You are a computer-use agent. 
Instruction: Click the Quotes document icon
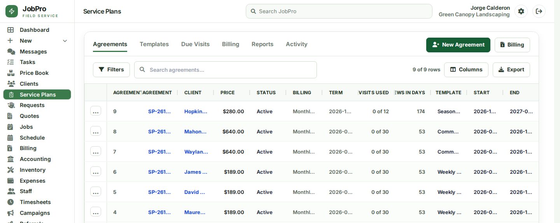coord(10,116)
